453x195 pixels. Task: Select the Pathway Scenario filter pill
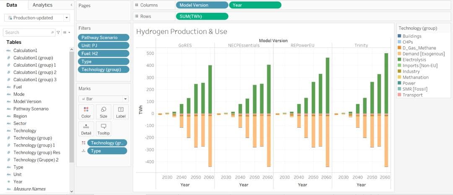(104, 37)
